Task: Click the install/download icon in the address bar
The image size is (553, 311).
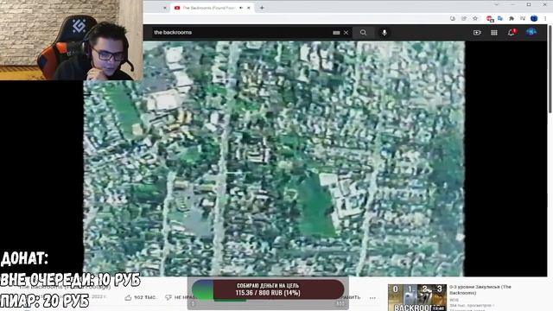Action: click(453, 18)
